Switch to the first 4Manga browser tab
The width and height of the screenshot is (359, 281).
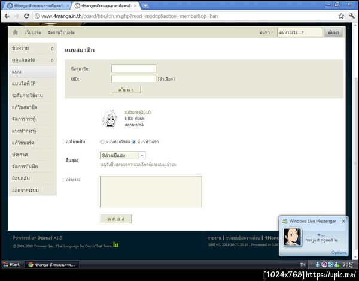[36, 6]
